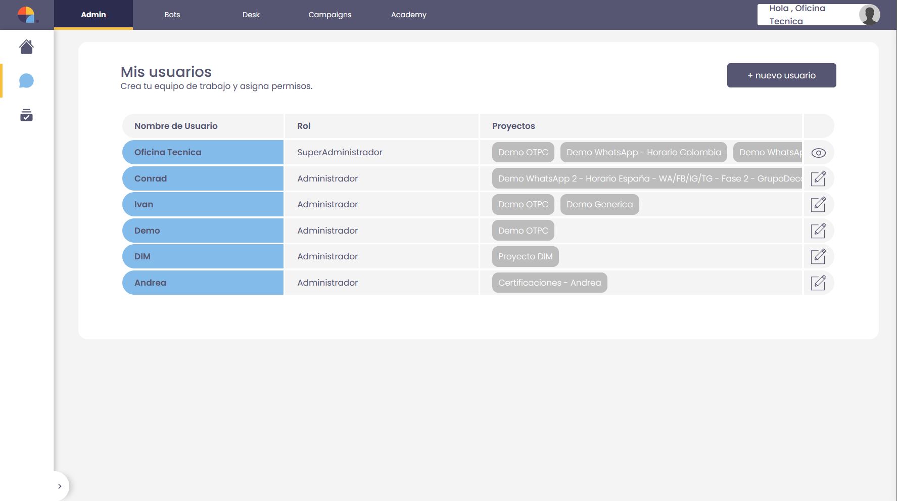Navigate to the Academy tab

408,15
